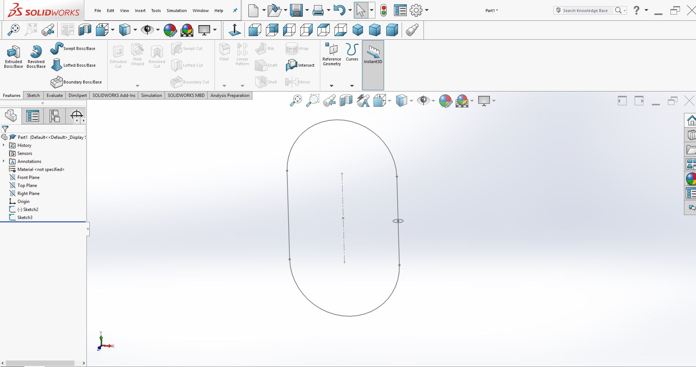Click the Undo icon
The height and width of the screenshot is (367, 696).
coord(339,11)
